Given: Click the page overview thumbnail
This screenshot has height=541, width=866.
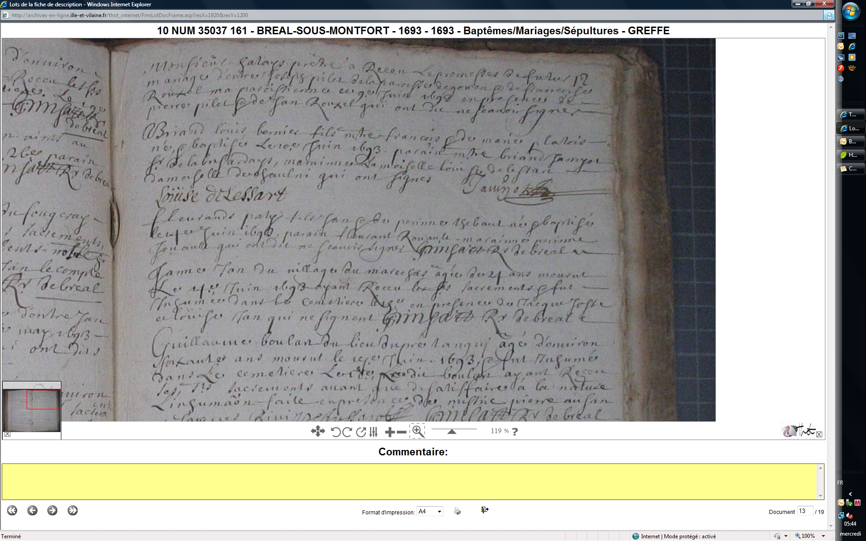Looking at the screenshot, I should pos(32,410).
